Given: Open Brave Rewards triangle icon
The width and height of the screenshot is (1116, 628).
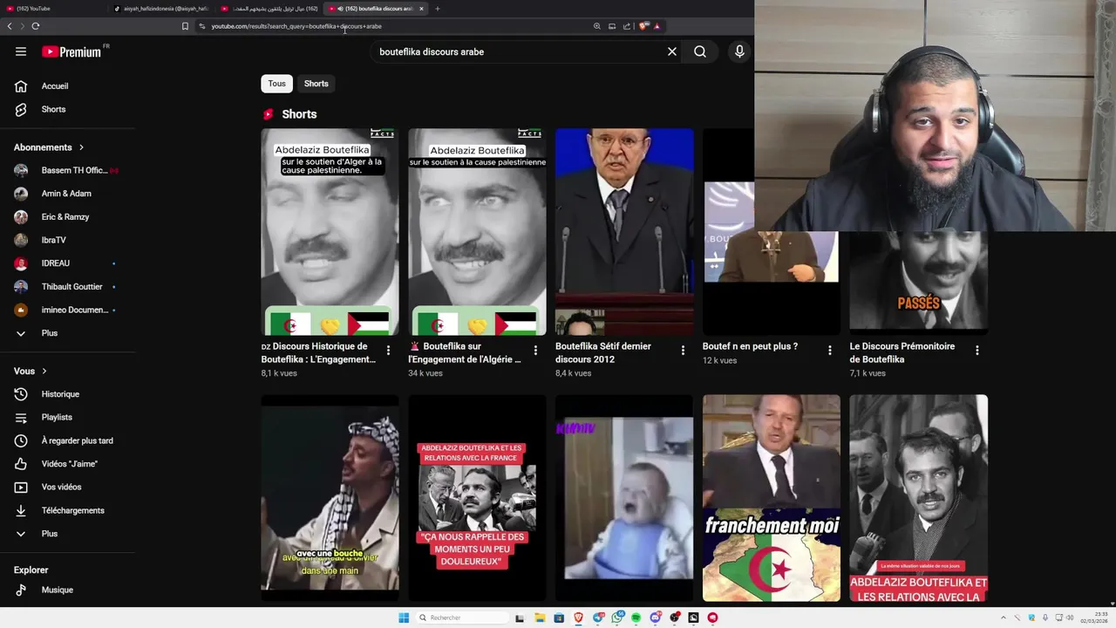Looking at the screenshot, I should pos(657,26).
